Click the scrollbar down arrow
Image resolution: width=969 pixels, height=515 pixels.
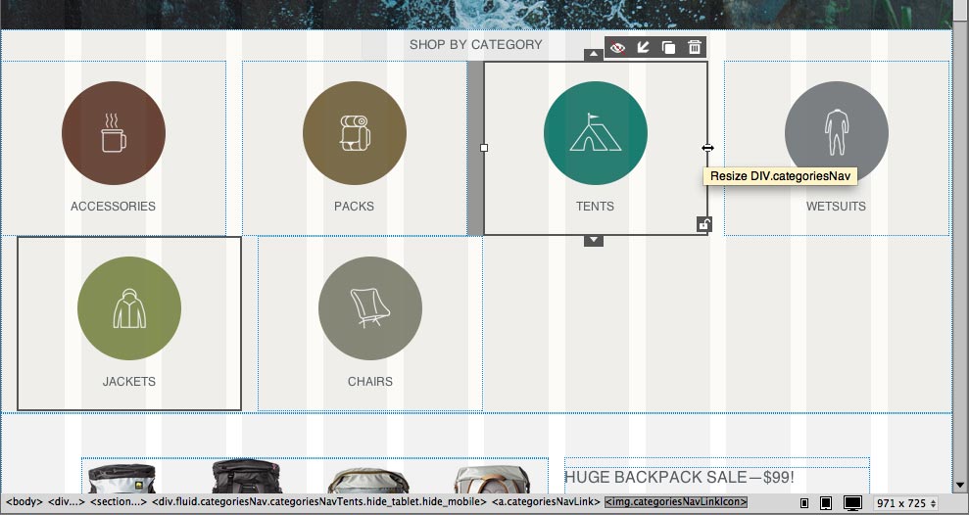click(961, 486)
